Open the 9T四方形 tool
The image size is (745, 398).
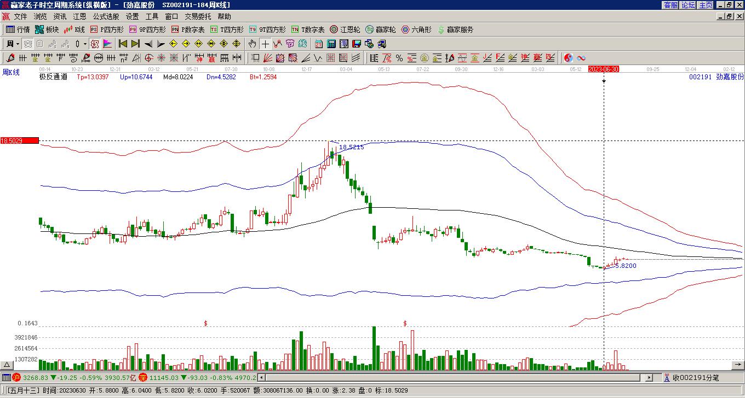(267, 30)
